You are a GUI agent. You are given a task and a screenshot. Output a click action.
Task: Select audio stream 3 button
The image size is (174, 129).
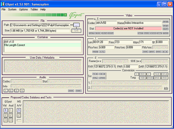click(x=17, y=91)
